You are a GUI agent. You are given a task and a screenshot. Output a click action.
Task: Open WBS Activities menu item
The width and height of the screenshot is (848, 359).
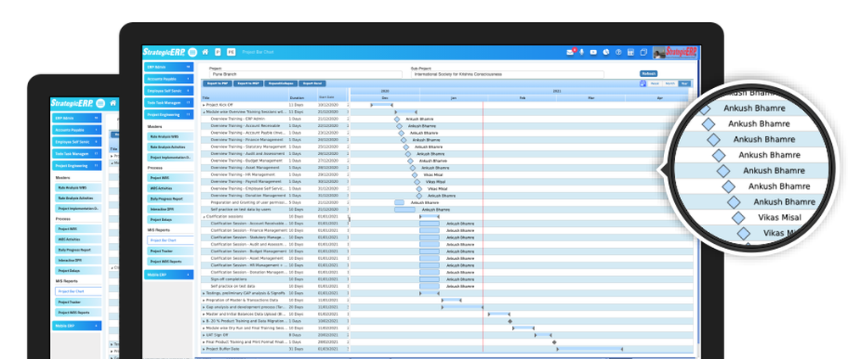170,189
